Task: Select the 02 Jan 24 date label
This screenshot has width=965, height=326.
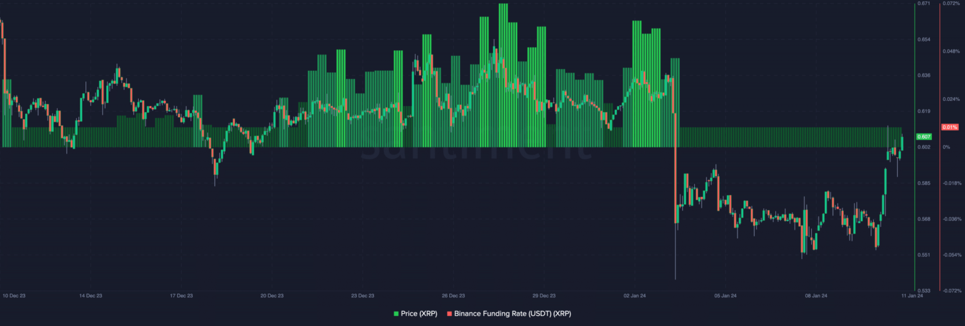Action: pos(635,295)
